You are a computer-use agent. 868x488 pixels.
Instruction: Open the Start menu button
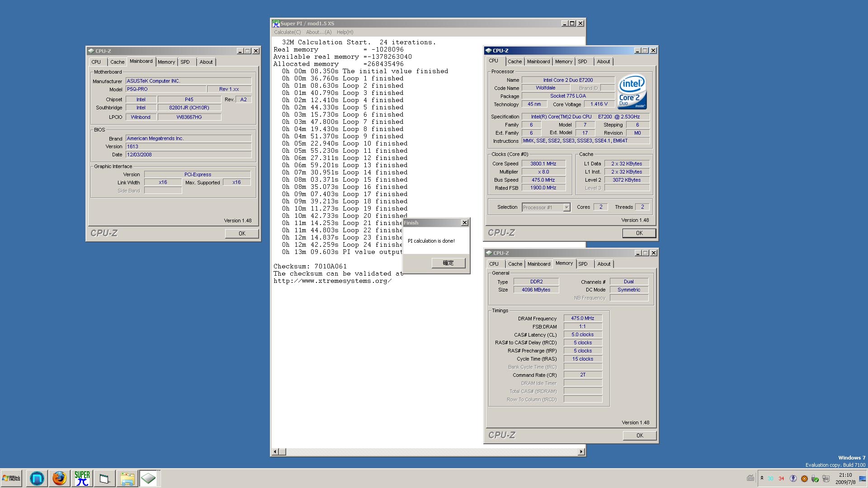pyautogui.click(x=11, y=478)
